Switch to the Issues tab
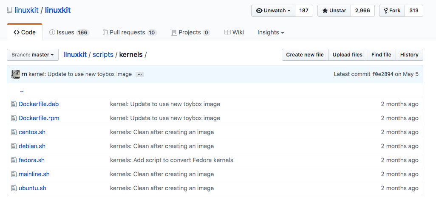Viewport: 436px width, 211px height. coord(69,33)
